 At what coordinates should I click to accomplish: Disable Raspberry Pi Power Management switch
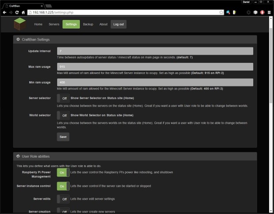[63, 172]
